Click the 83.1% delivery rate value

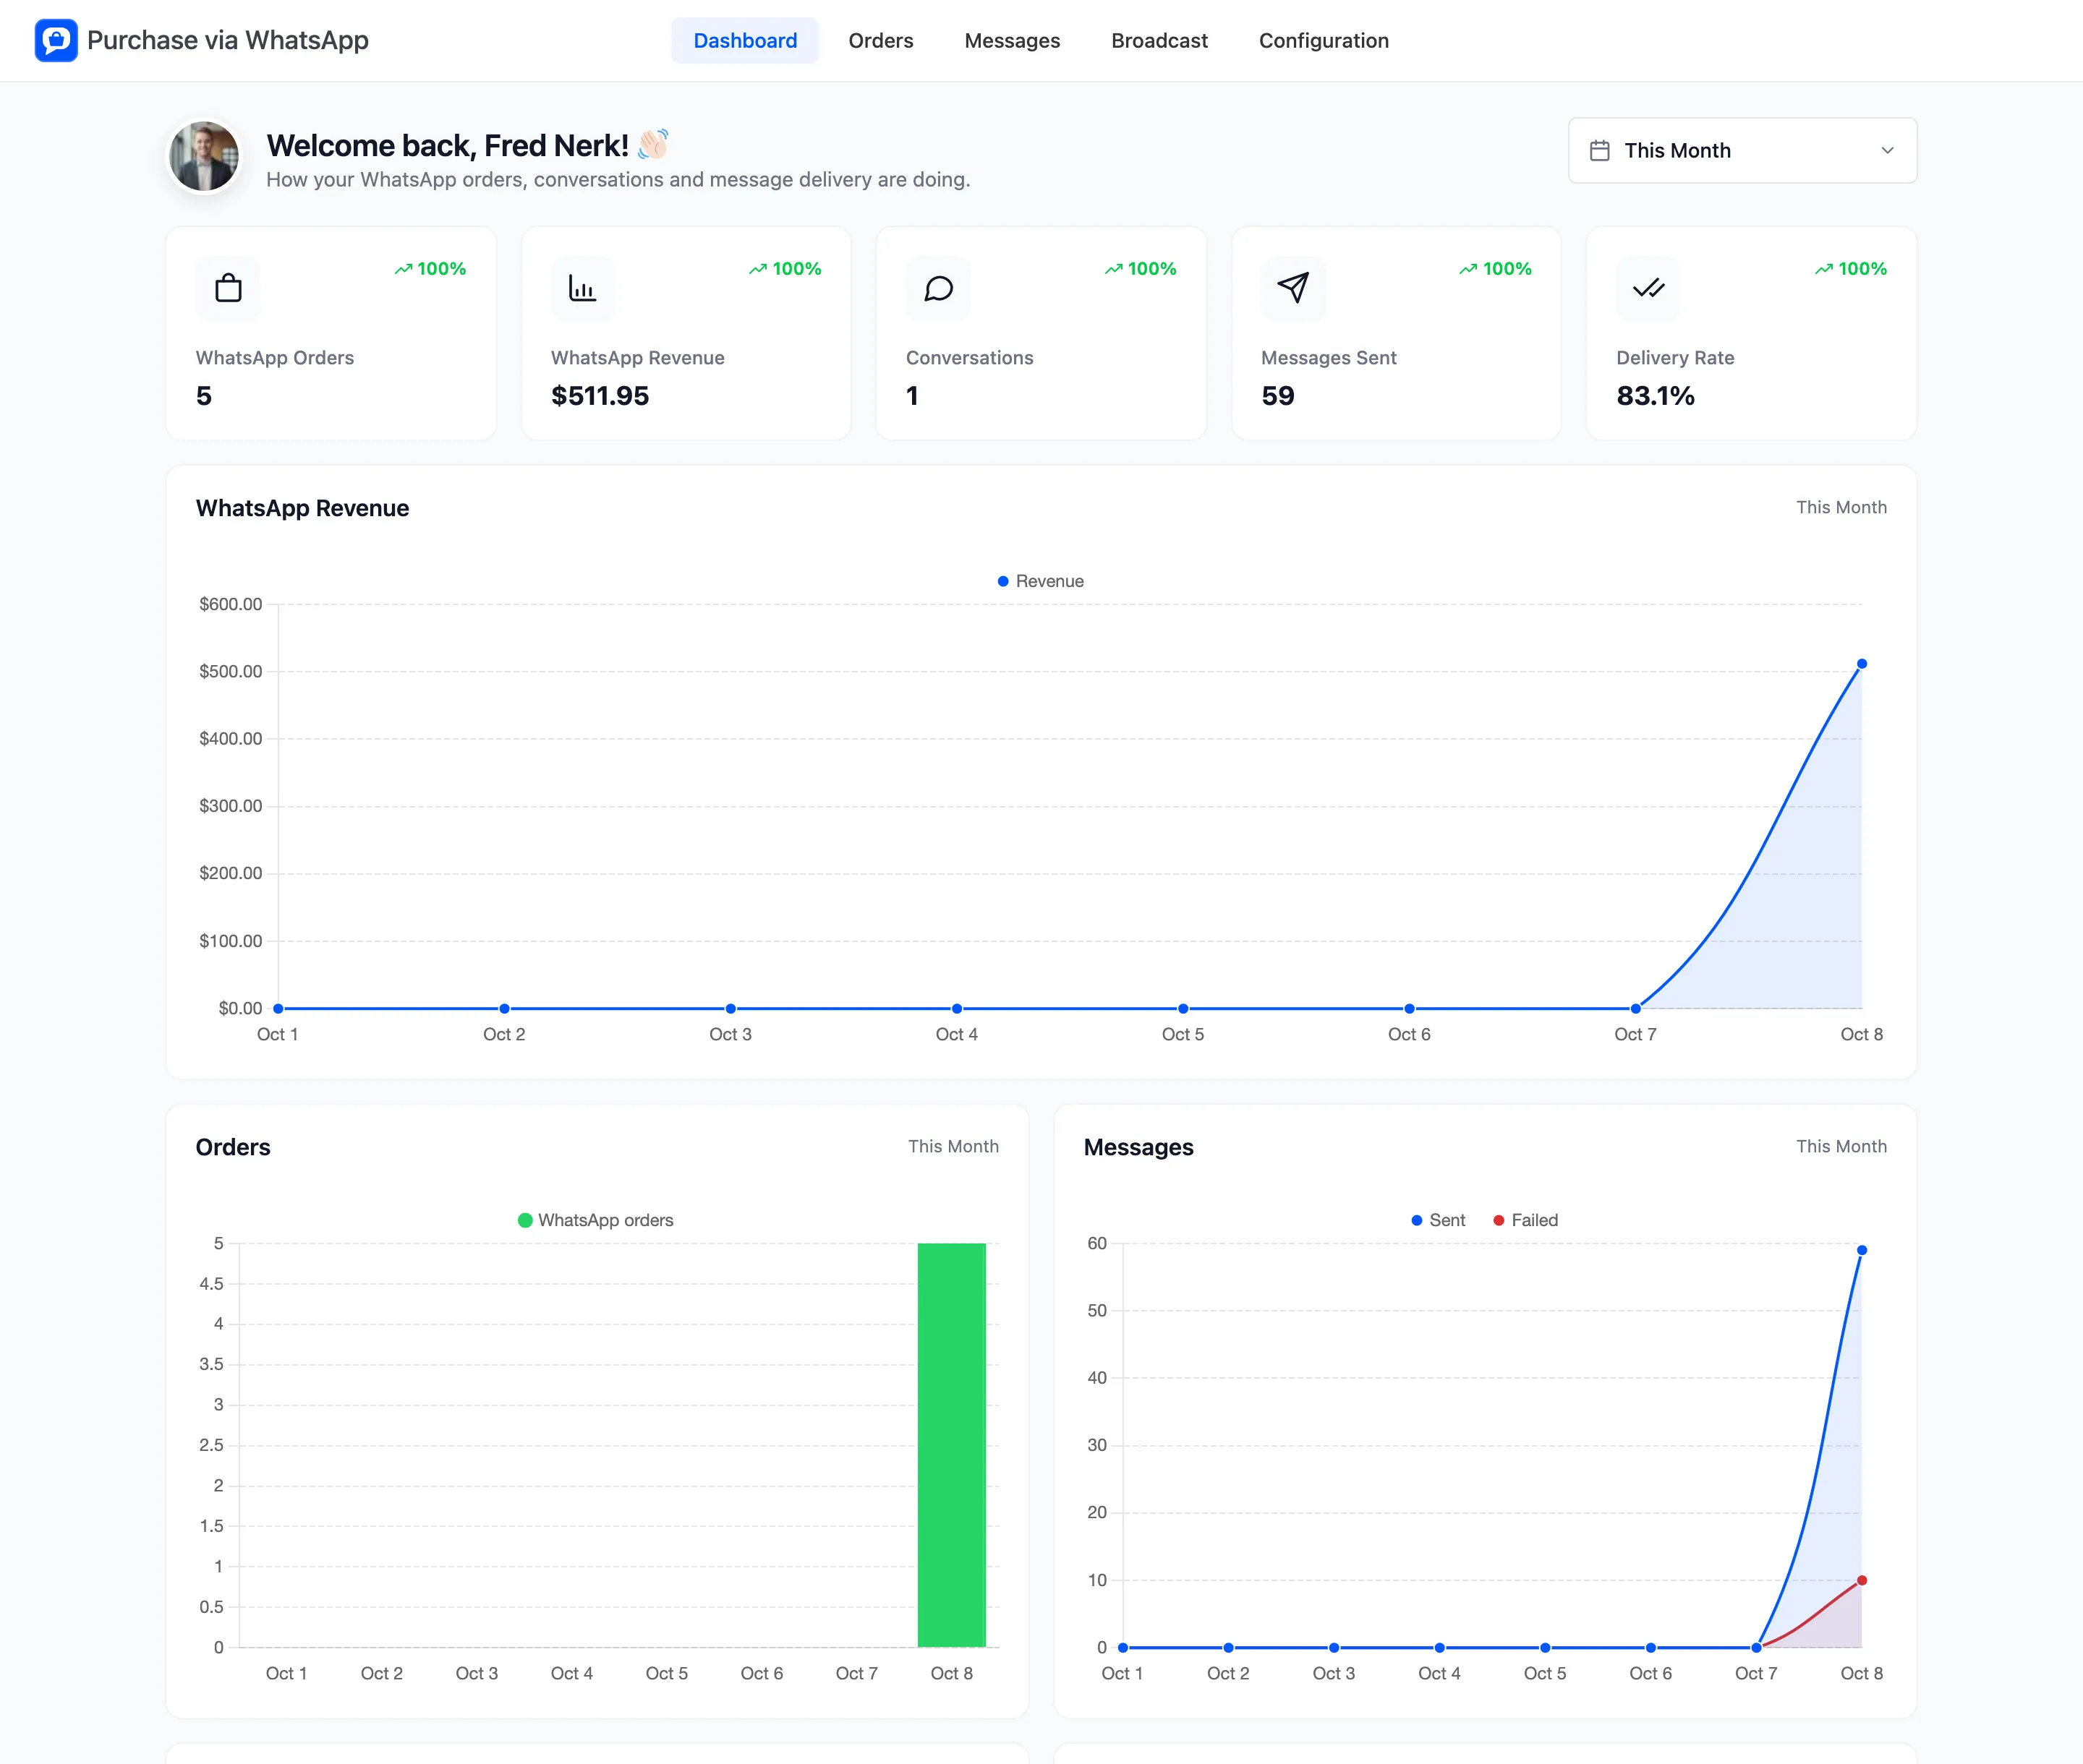tap(1655, 396)
